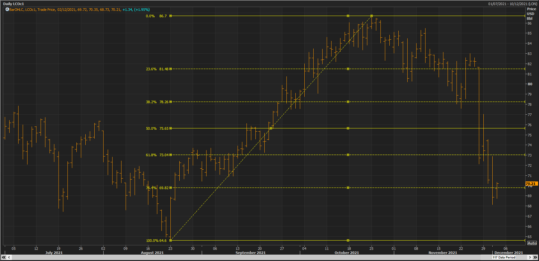
Task: Click the Price USD Bbl axis header
Action: [x=531, y=14]
